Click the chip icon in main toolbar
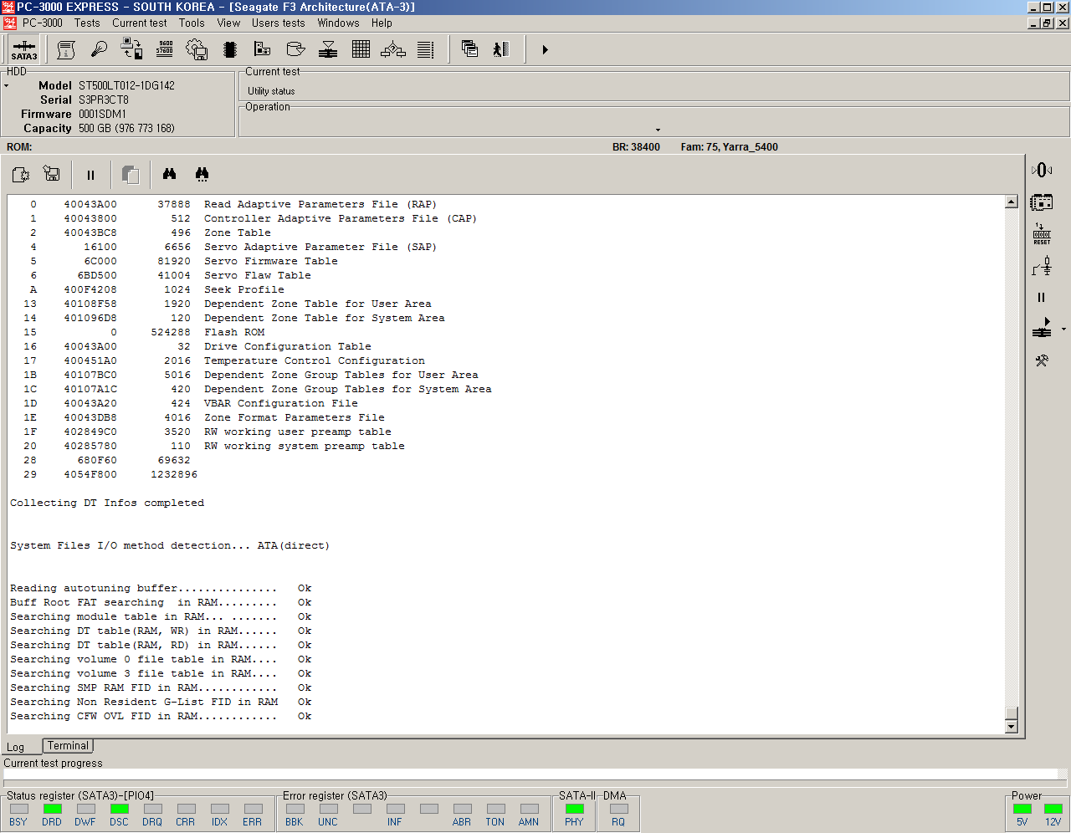This screenshot has width=1071, height=833. tap(230, 50)
